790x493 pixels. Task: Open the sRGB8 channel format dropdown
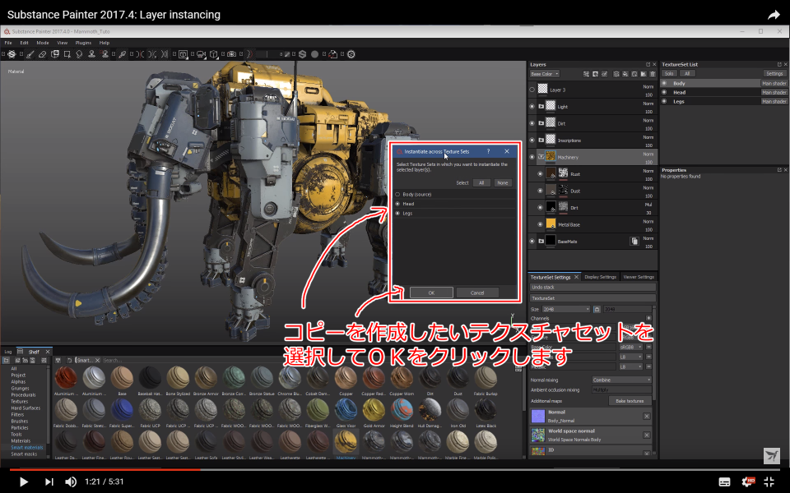pyautogui.click(x=630, y=347)
